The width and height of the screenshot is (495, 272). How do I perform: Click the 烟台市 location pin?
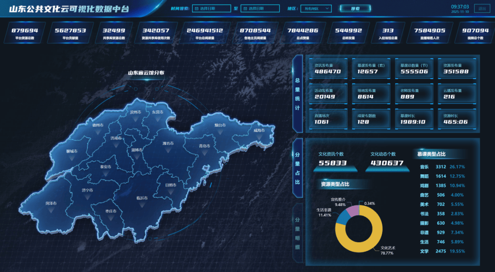[x=220, y=130]
